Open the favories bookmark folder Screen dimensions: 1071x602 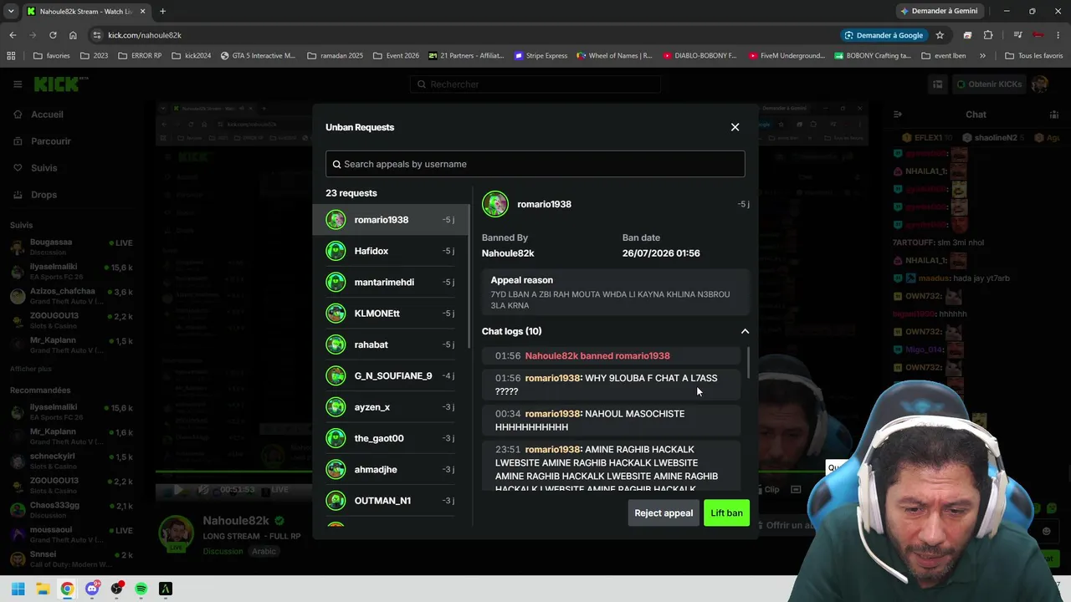[x=52, y=56]
